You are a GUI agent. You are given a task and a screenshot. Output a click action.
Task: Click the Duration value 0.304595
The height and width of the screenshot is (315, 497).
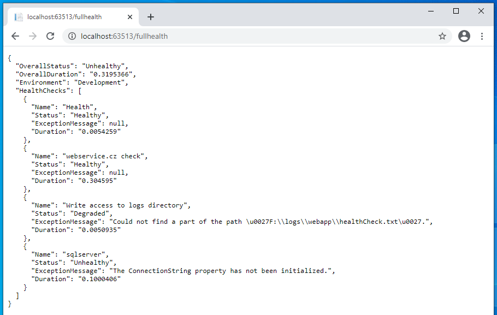98,181
